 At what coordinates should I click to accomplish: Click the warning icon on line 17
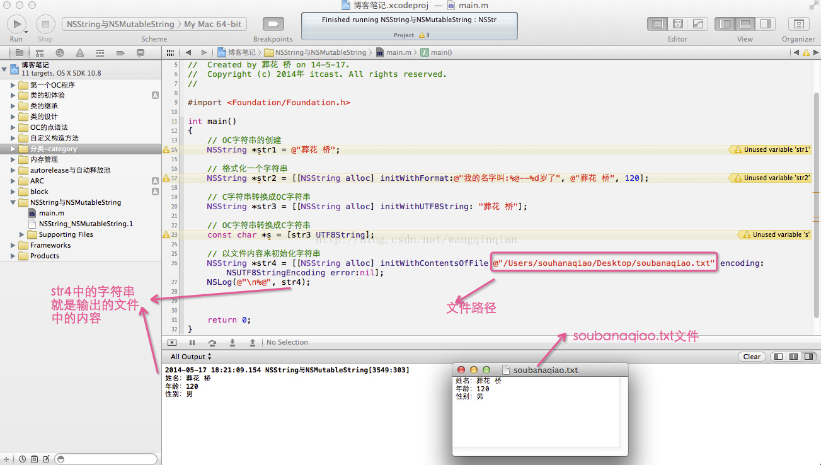click(x=166, y=178)
